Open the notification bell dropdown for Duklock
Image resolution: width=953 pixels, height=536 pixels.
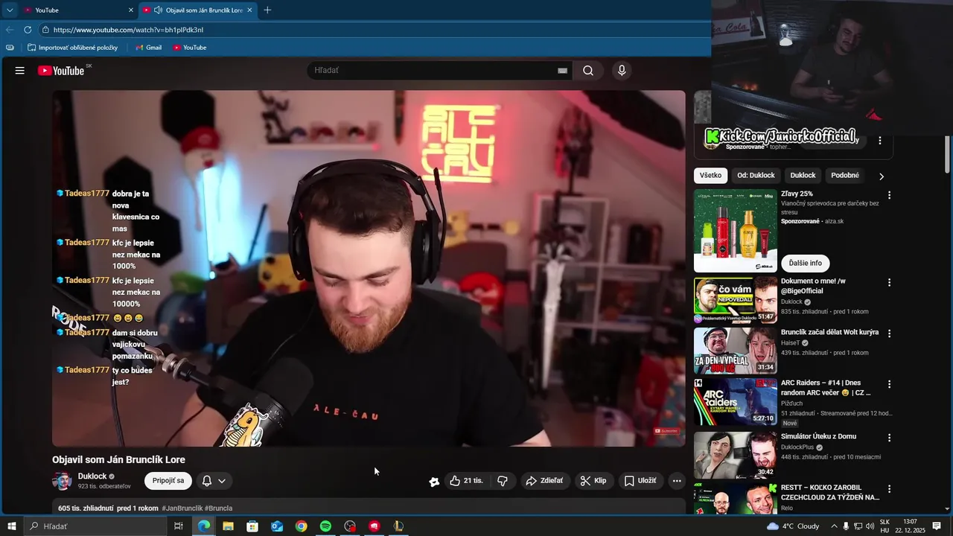coord(214,481)
